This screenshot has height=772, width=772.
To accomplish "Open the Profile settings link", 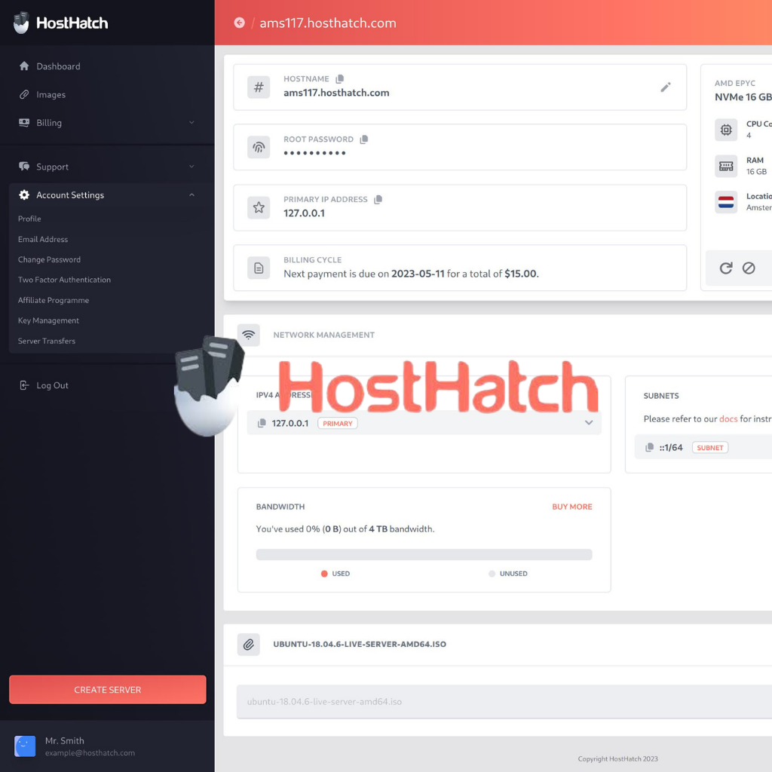I will tap(29, 219).
